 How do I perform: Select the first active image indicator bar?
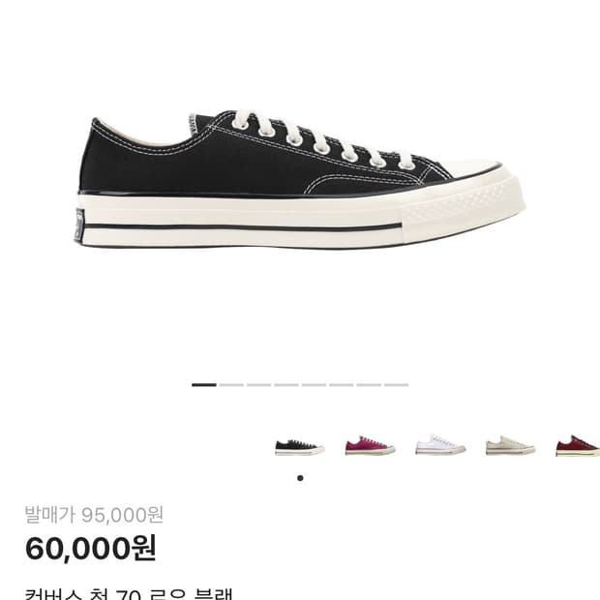(204, 385)
